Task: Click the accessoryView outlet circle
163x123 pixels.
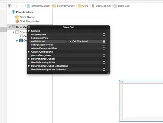Action: coord(104,35)
